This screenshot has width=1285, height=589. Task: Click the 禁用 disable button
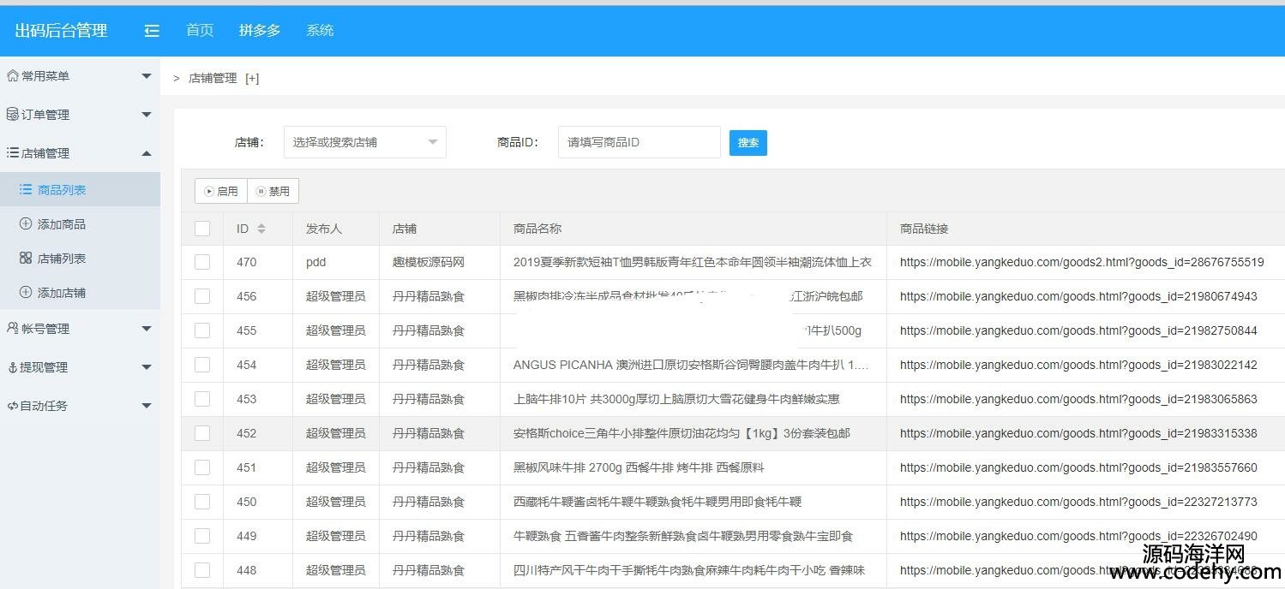point(273,191)
